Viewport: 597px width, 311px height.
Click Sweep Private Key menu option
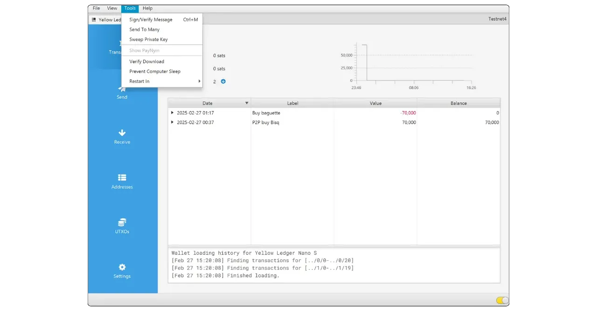148,40
